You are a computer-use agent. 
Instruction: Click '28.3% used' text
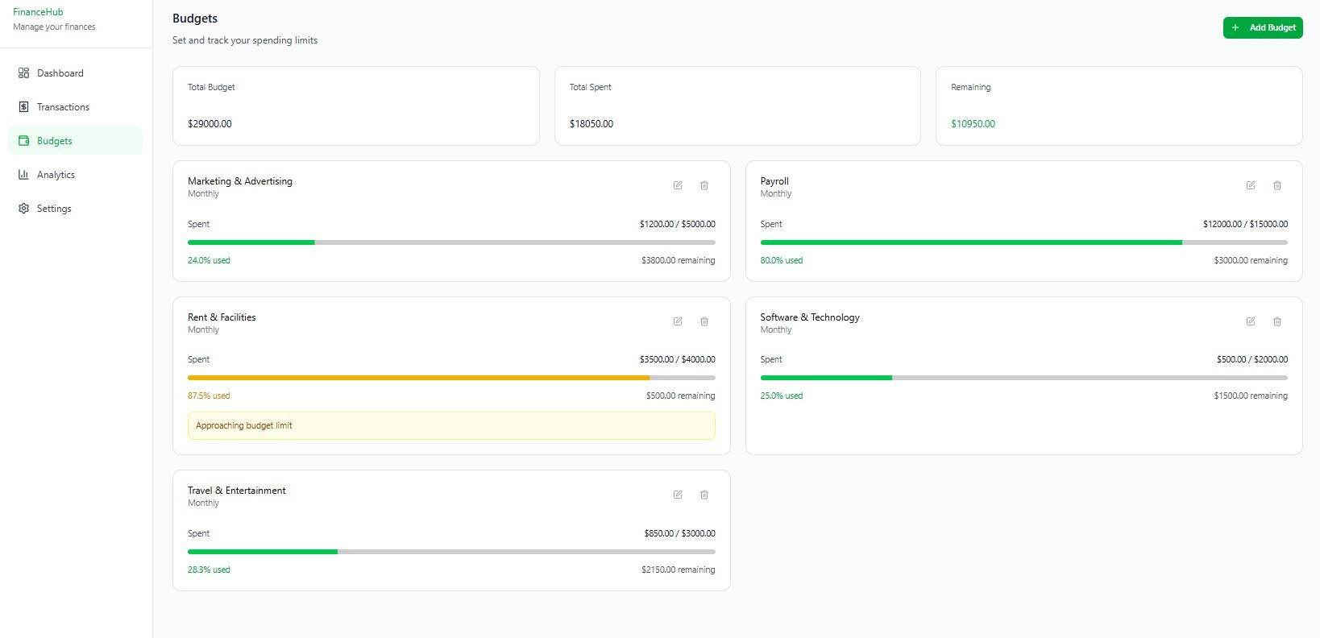click(x=209, y=570)
